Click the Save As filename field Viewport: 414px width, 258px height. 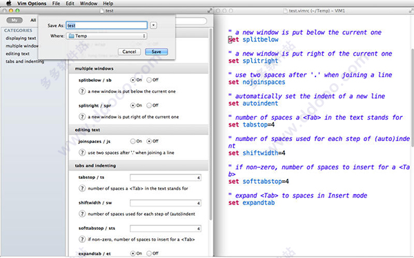click(107, 25)
